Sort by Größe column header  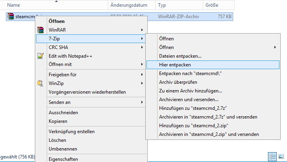click(x=210, y=5)
